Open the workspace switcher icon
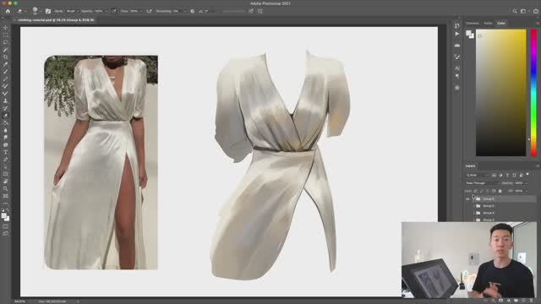This screenshot has height=304, width=541. coord(524,11)
